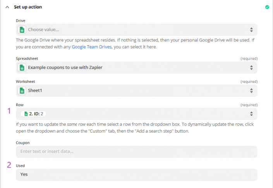Click into the Coupon input field

point(136,152)
